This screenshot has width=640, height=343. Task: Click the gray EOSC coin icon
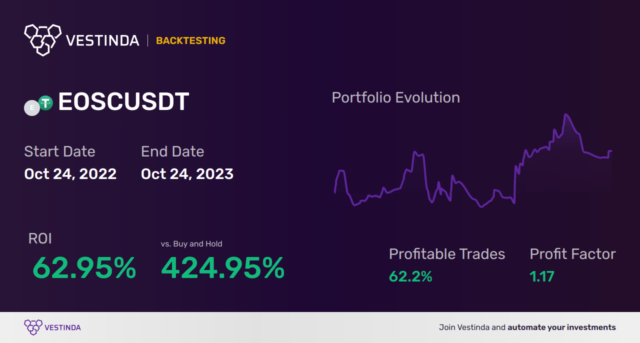click(x=32, y=108)
